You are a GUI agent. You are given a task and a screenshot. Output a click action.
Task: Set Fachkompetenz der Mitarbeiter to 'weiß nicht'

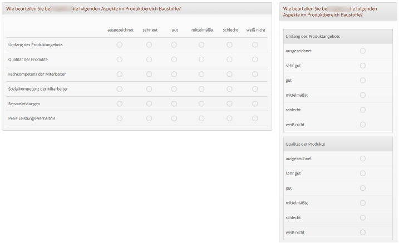point(255,74)
